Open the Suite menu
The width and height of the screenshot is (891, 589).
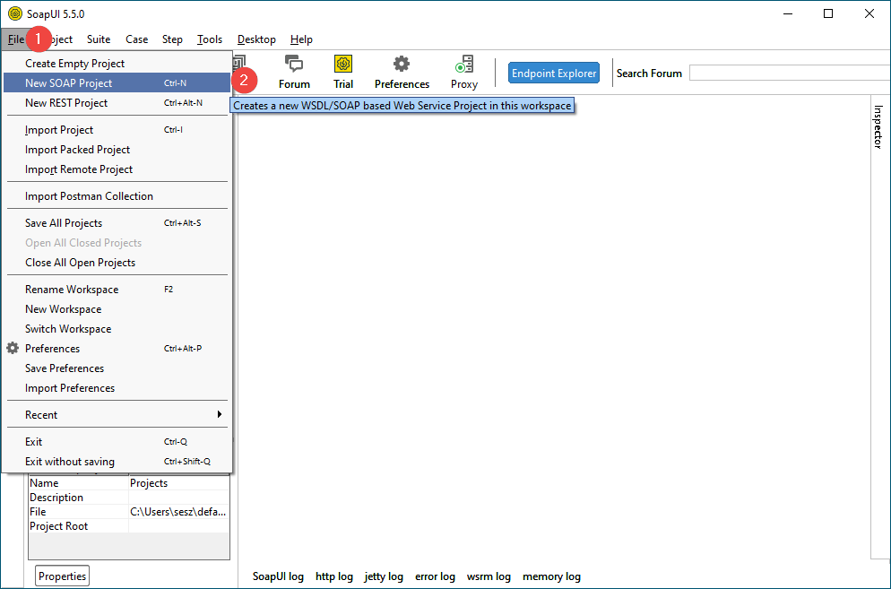click(x=99, y=39)
